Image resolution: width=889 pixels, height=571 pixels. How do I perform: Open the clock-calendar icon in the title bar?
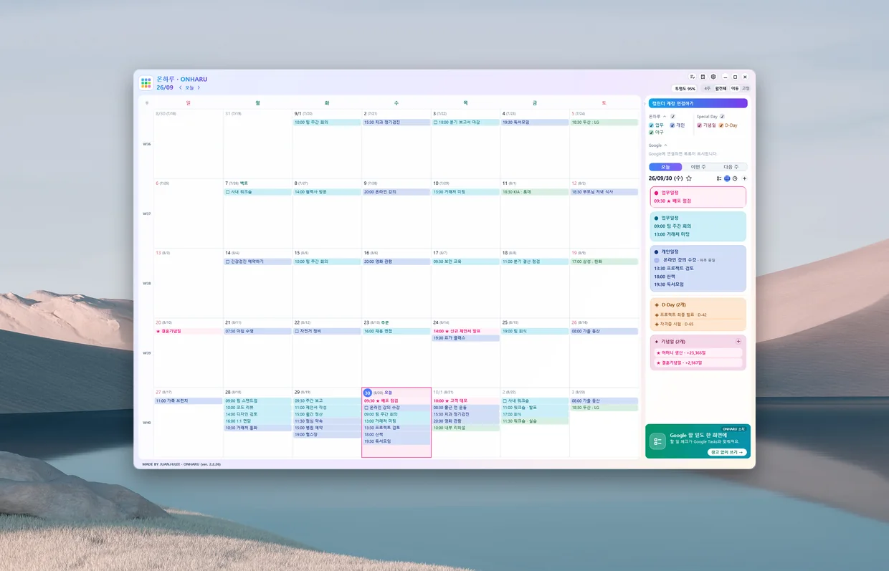(703, 77)
